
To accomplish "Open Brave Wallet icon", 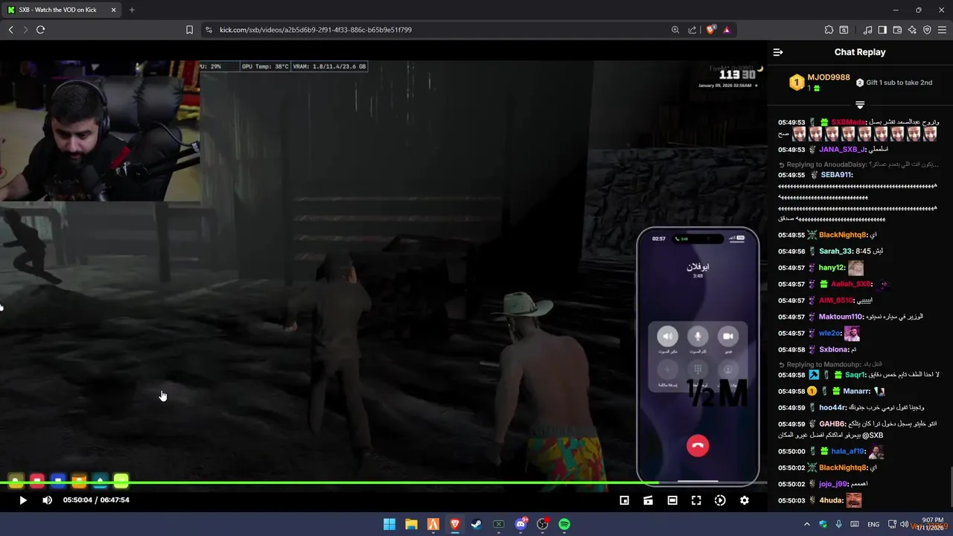I will click(x=897, y=30).
